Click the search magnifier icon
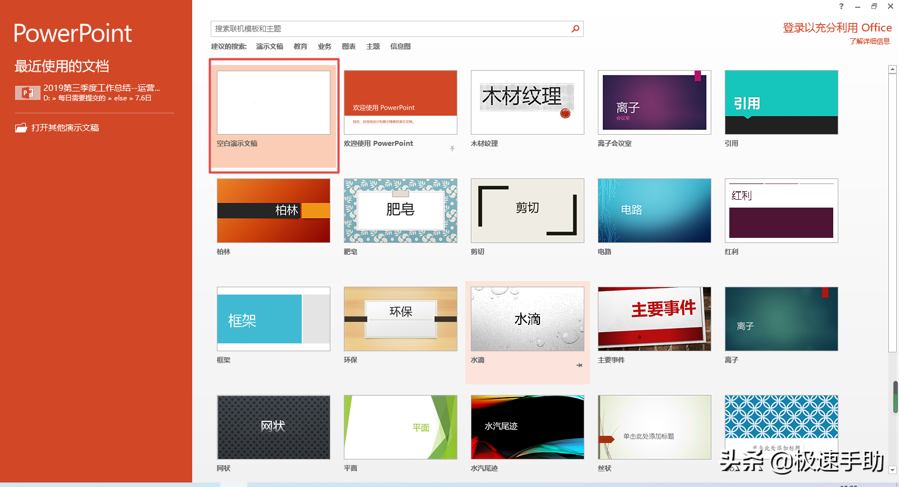The image size is (899, 487). tap(575, 29)
